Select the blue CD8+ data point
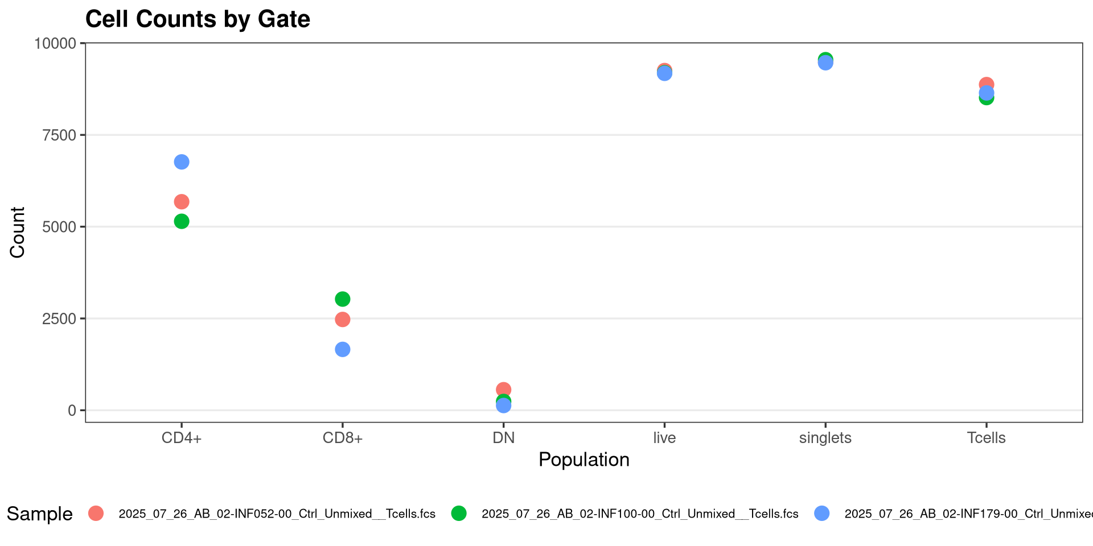Image resolution: width=1093 pixels, height=546 pixels. coord(343,350)
